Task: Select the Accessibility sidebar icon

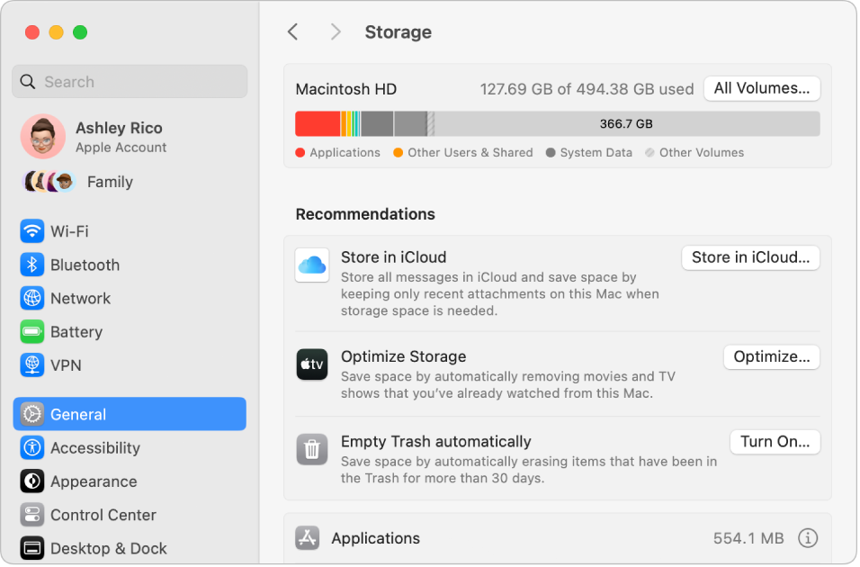Action: tap(31, 447)
